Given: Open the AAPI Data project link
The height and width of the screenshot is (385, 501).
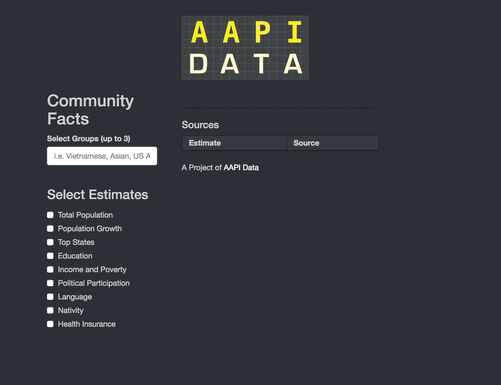Looking at the screenshot, I should point(241,167).
